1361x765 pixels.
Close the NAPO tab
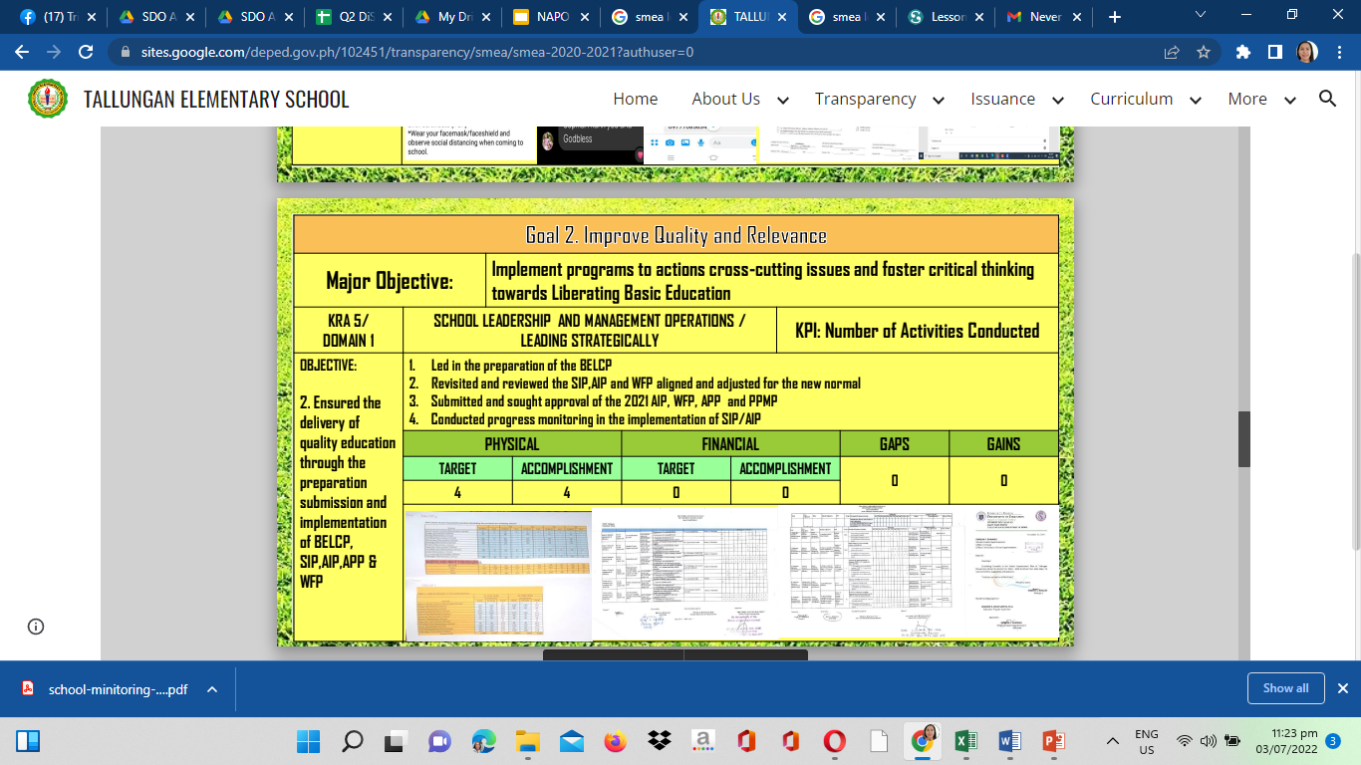[584, 17]
